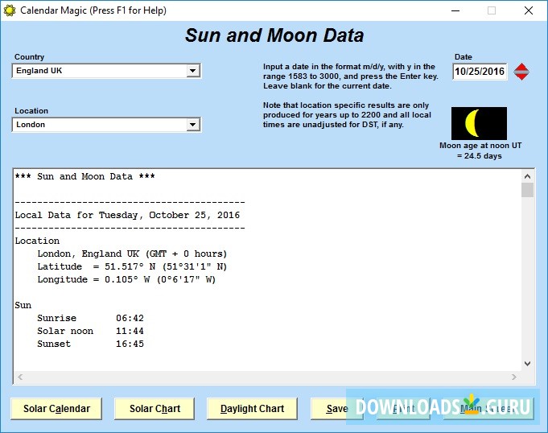This screenshot has width=548, height=433.
Task: Expand the Location dropdown showing London
Action: click(192, 125)
